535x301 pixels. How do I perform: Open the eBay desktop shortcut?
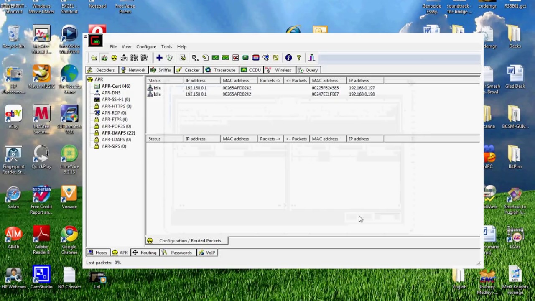pyautogui.click(x=13, y=117)
